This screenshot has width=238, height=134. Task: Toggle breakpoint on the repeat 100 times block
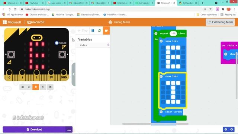(x=156, y=33)
